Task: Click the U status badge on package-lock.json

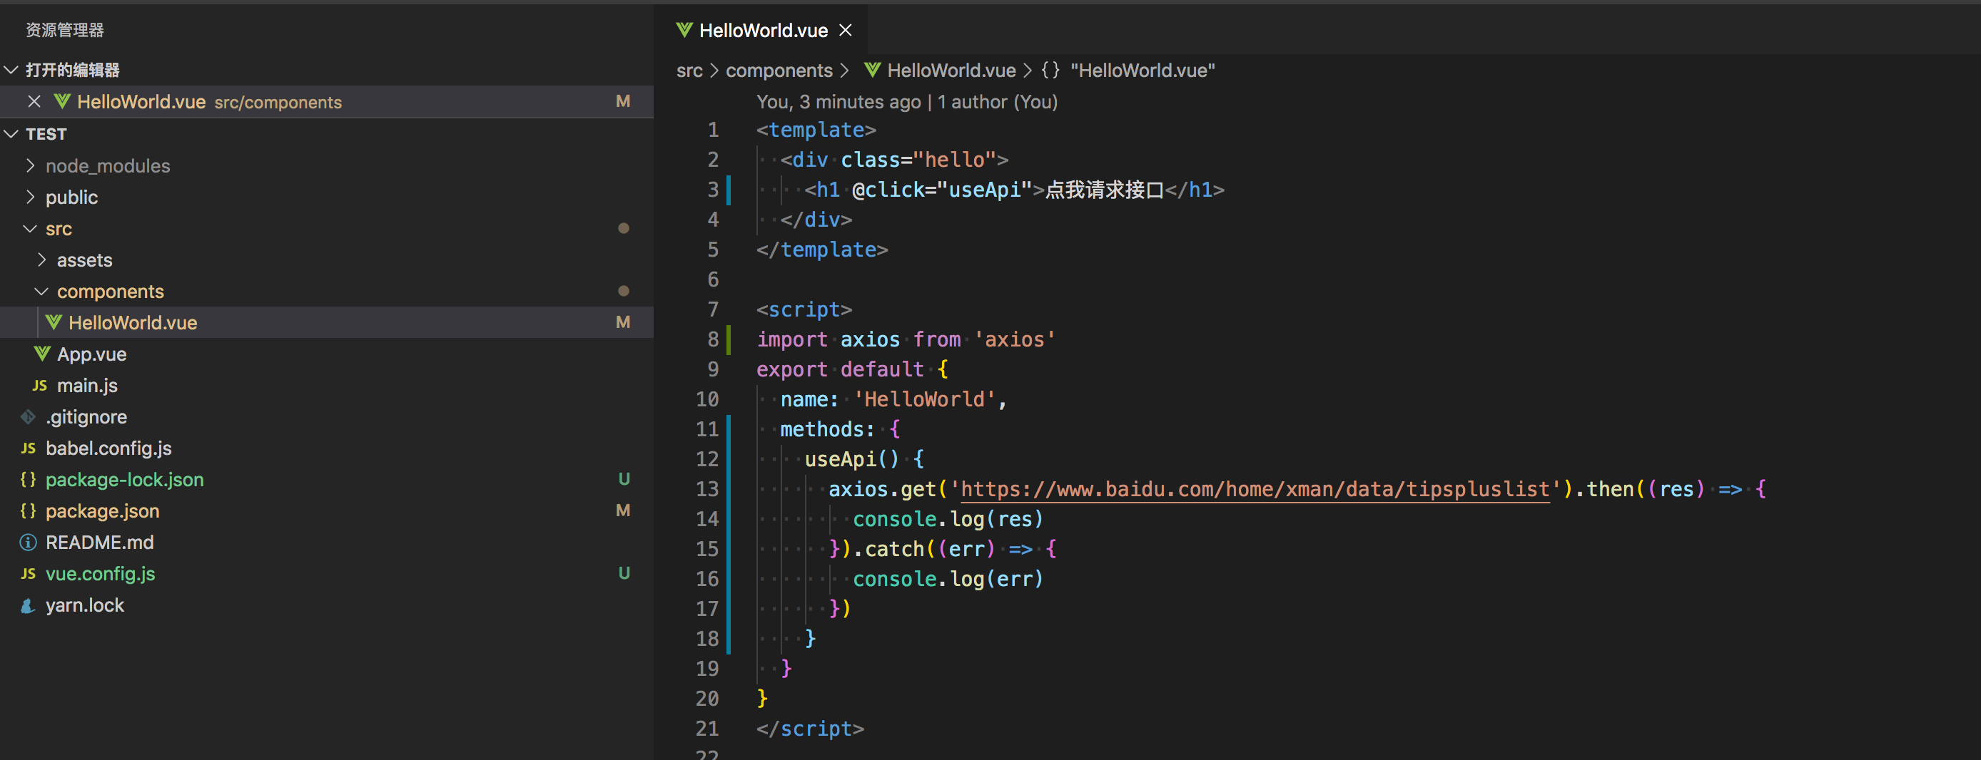Action: tap(624, 480)
